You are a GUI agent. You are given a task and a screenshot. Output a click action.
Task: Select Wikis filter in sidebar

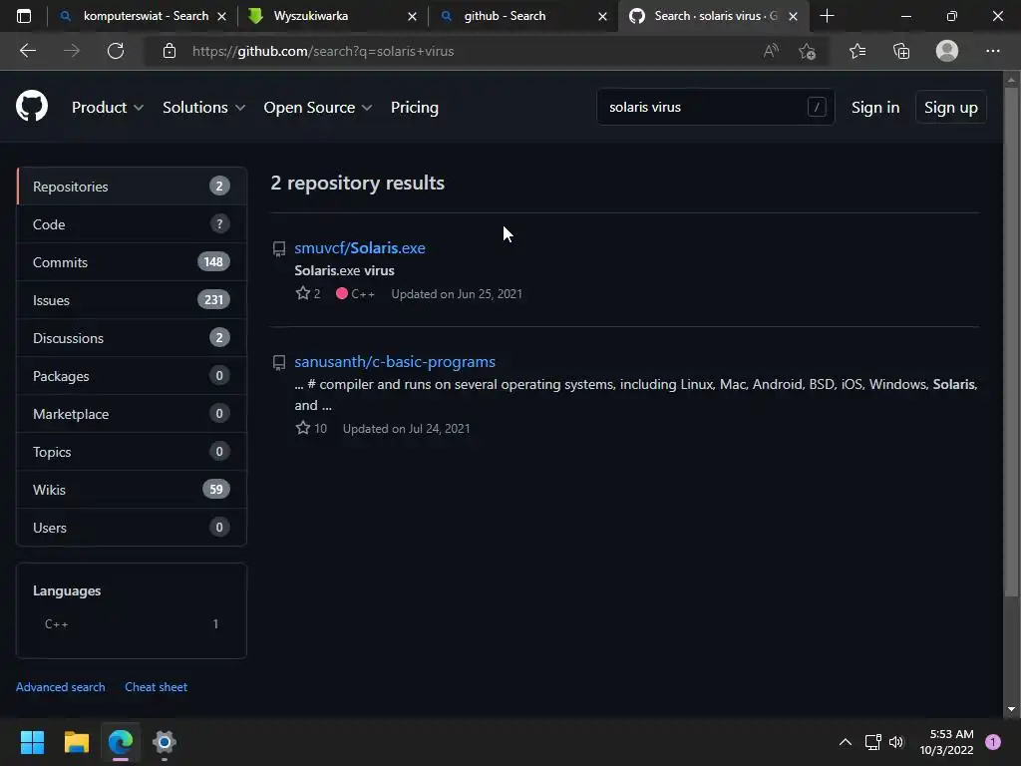(x=132, y=489)
